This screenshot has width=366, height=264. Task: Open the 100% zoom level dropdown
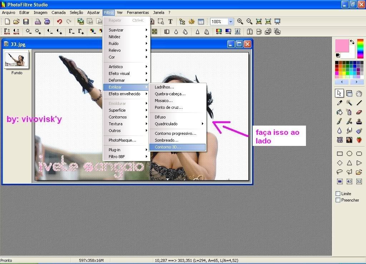231,22
